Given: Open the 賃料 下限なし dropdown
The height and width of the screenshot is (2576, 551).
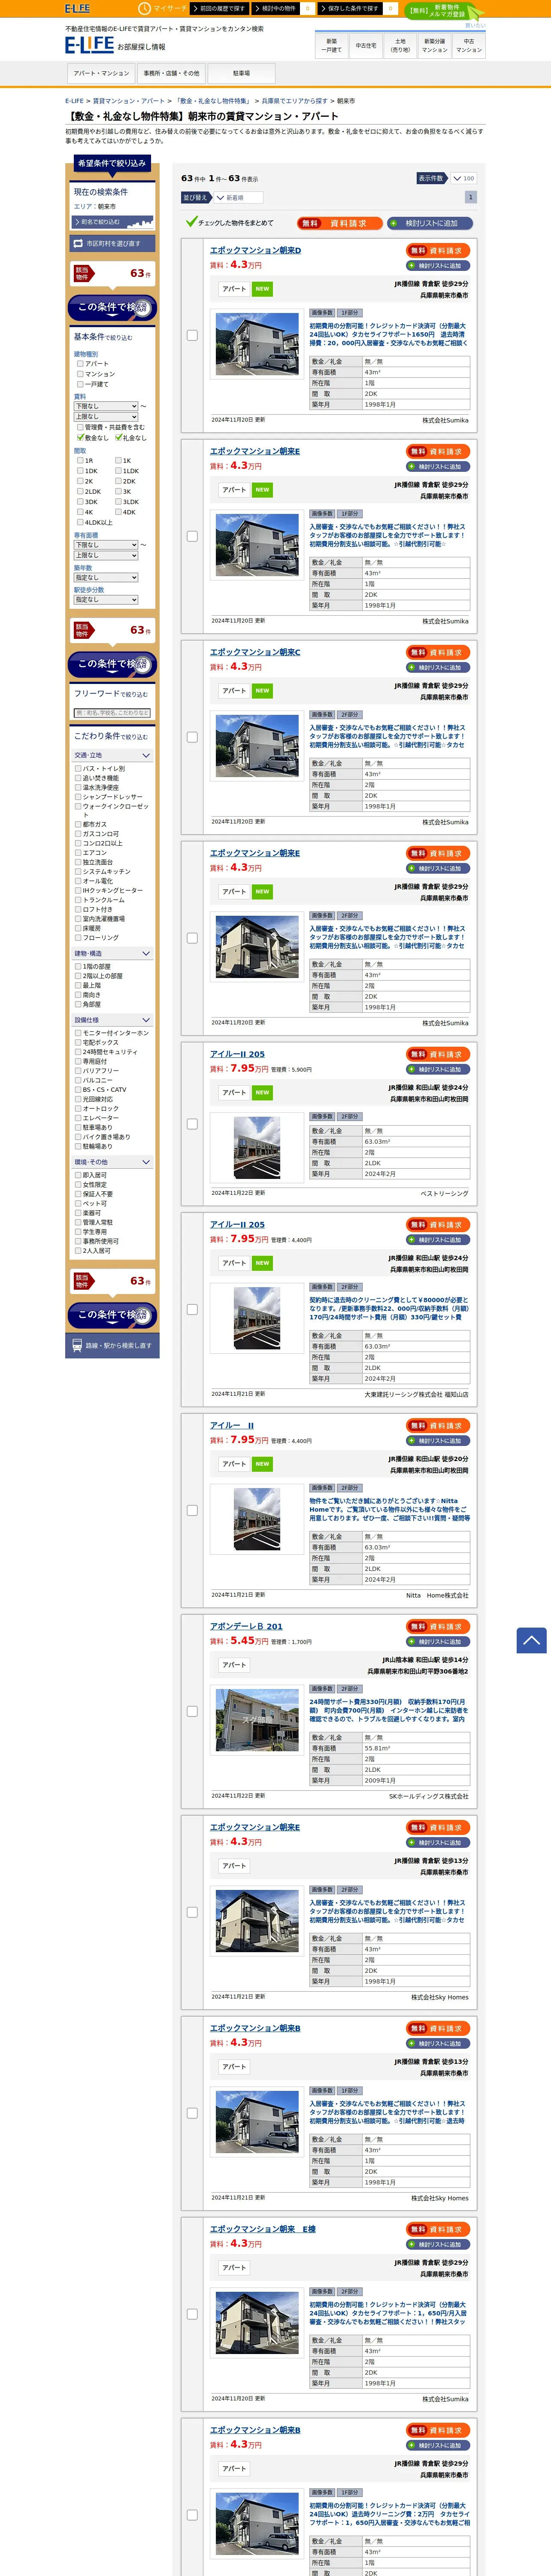Looking at the screenshot, I should [x=106, y=406].
